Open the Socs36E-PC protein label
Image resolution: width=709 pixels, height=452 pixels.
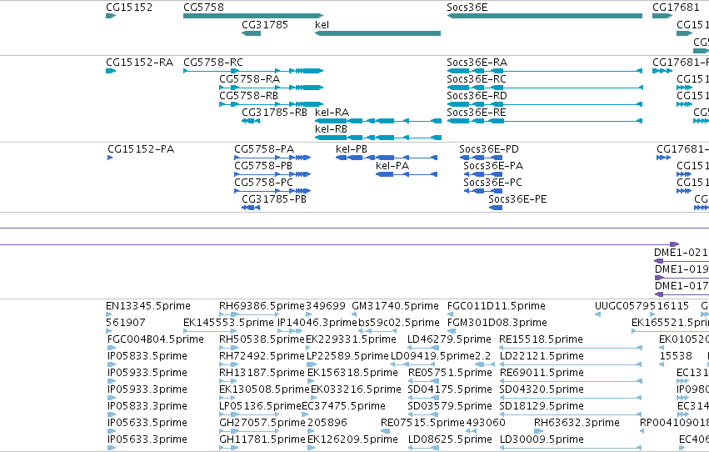pyautogui.click(x=492, y=183)
